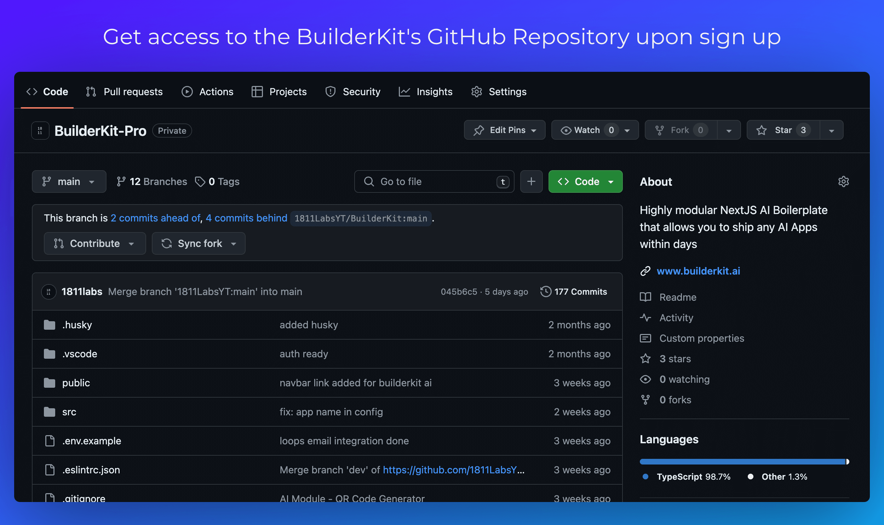View the 3 stars link
This screenshot has height=525, width=884.
click(x=665, y=359)
